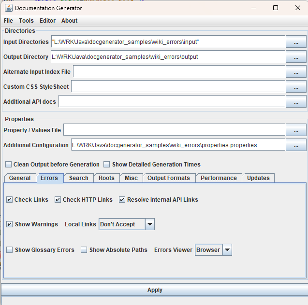Switch to the General tab
The height and width of the screenshot is (305, 308).
pyautogui.click(x=20, y=178)
